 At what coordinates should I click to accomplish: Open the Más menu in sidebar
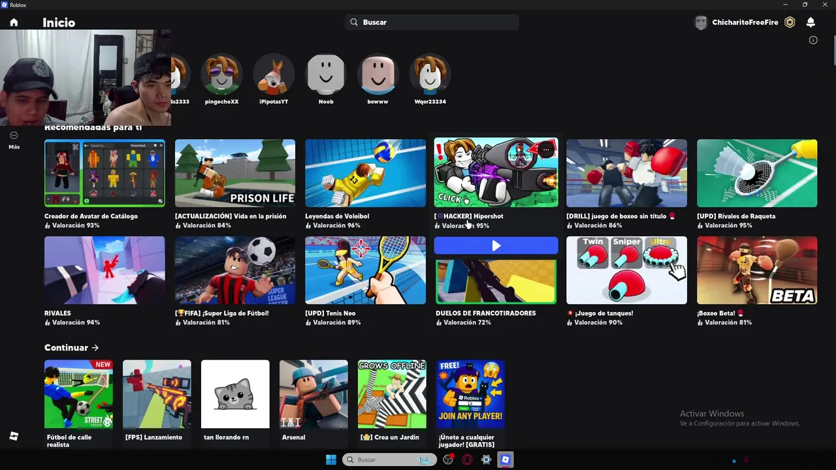click(x=14, y=140)
